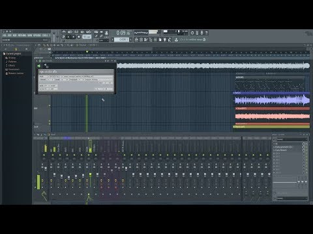The image size is (313, 234).
Task: Click the green arrow icon in plugin window
Action: 38,66
